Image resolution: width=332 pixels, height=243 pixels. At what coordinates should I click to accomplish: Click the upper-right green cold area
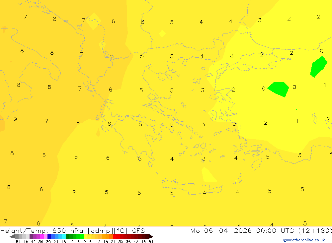[x=319, y=66]
